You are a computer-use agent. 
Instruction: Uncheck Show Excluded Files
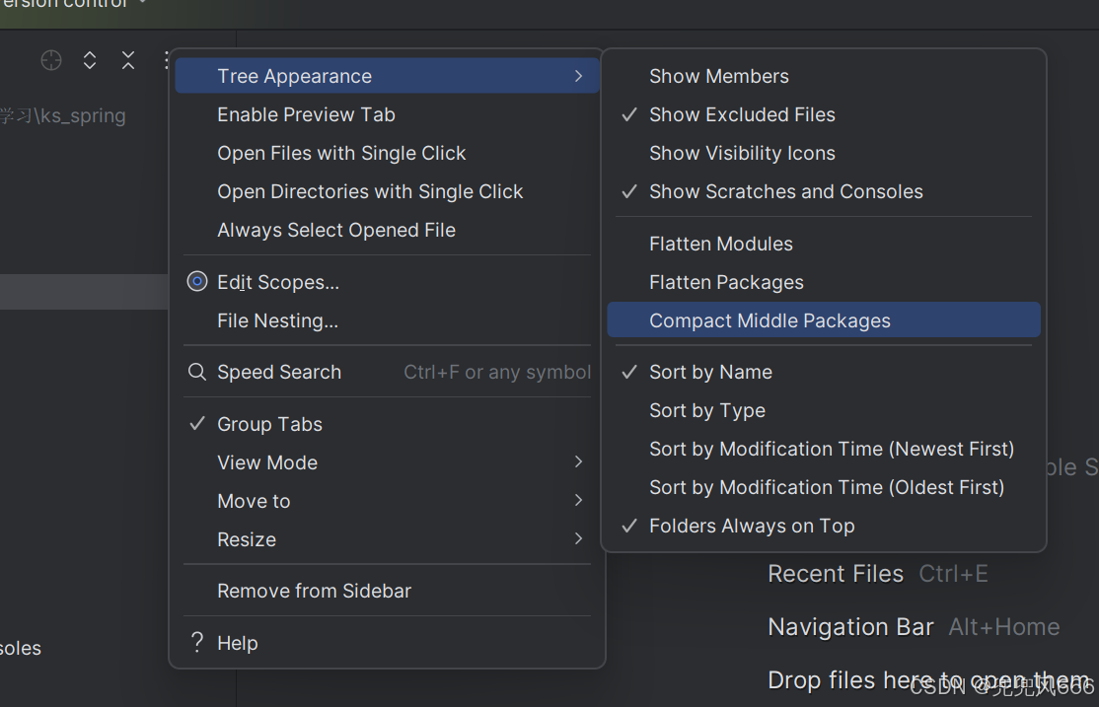pyautogui.click(x=742, y=114)
